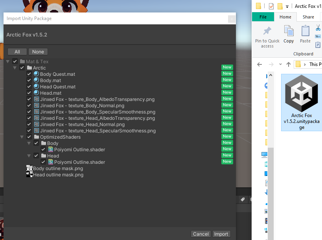This screenshot has width=322, height=240.
Task: Open the File tab in Explorer
Action: click(263, 17)
